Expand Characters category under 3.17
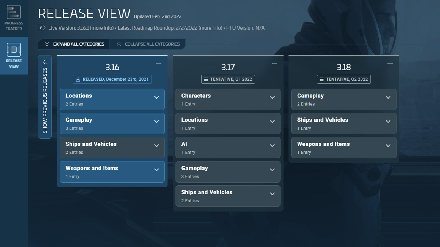This screenshot has height=247, width=440. (x=272, y=97)
